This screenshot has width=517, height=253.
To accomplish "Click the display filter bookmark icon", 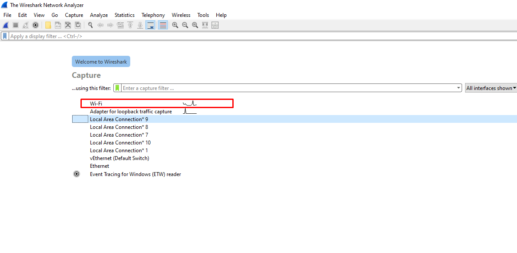I will 5,36.
